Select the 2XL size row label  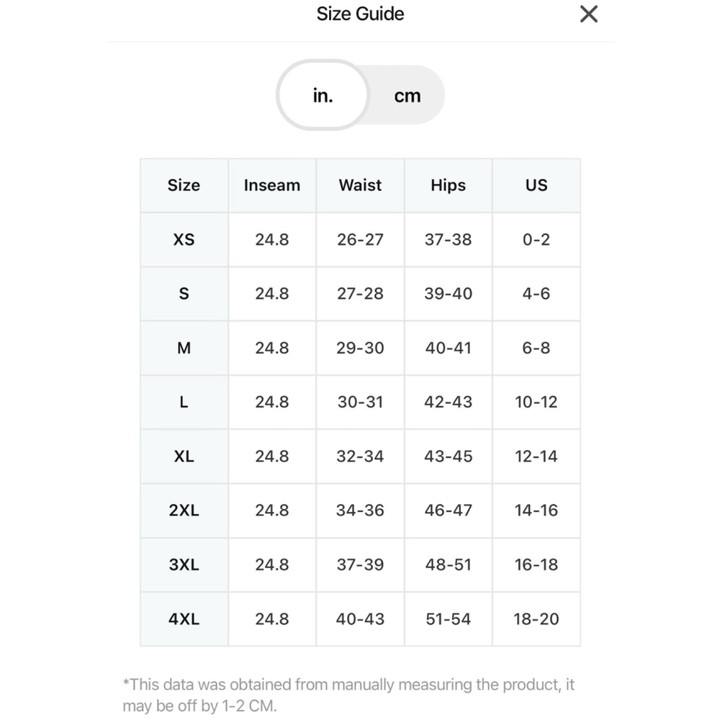pos(184,510)
